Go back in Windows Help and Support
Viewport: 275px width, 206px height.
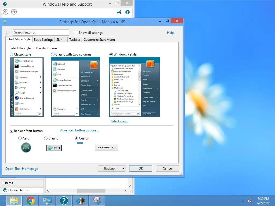pos(6,12)
